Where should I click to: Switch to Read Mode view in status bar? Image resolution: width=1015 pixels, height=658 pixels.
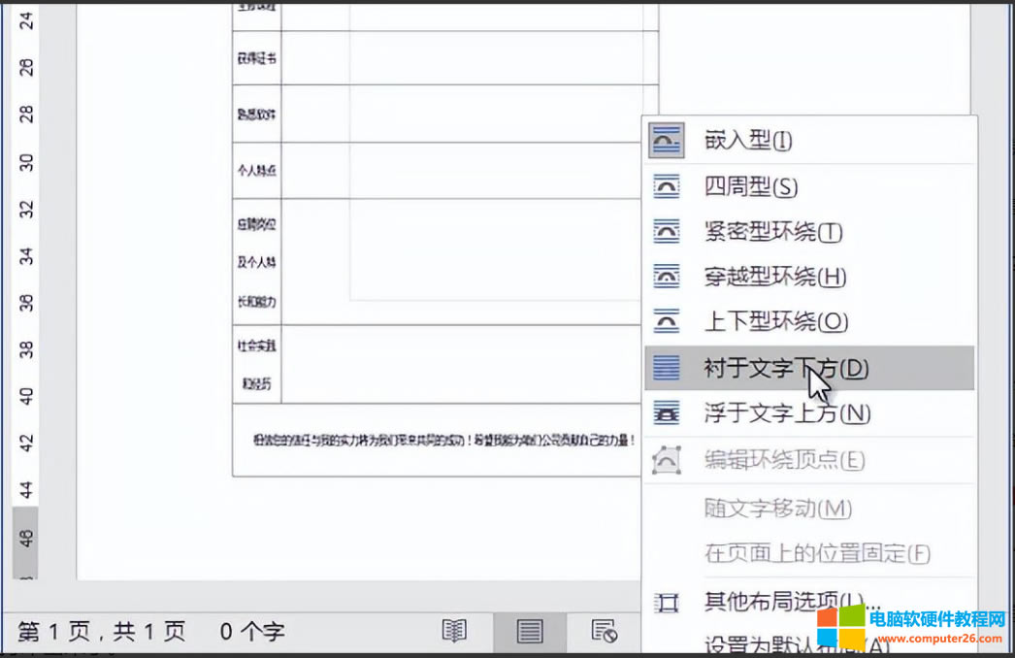pyautogui.click(x=454, y=632)
